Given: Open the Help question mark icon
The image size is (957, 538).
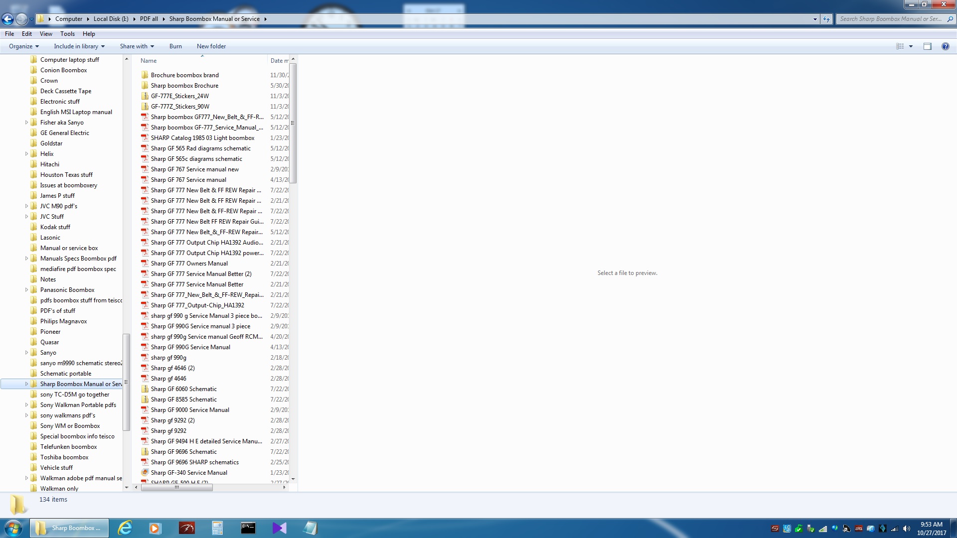Looking at the screenshot, I should [x=945, y=46].
